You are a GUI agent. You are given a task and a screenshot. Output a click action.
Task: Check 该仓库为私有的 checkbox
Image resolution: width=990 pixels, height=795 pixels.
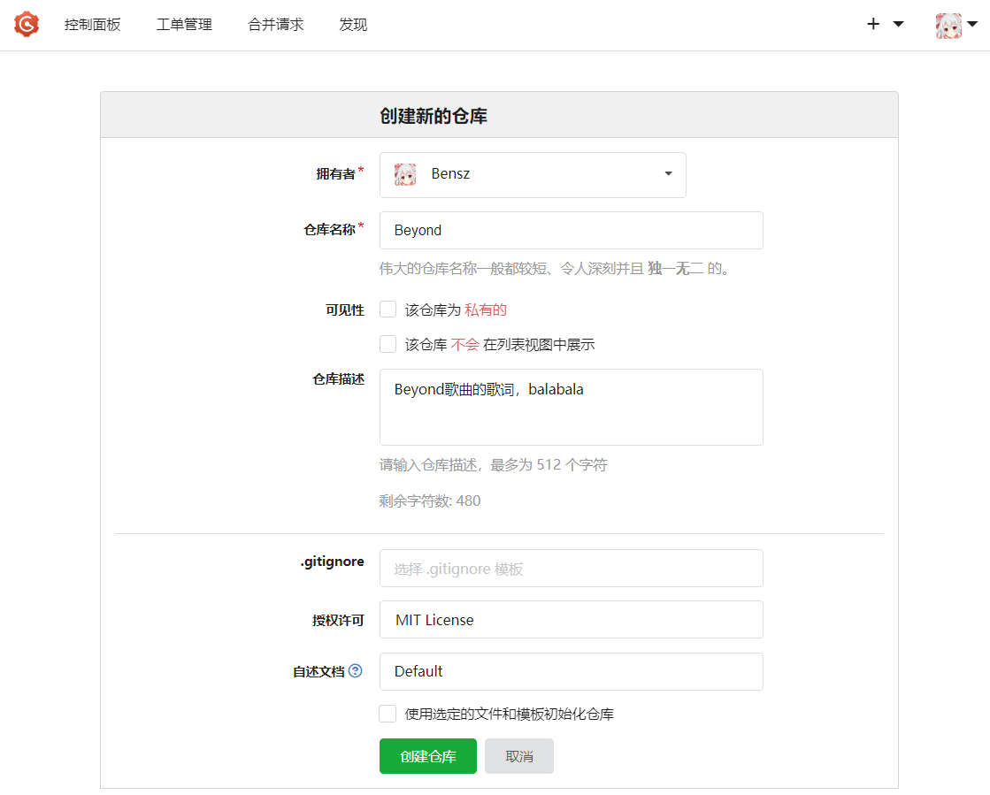388,309
